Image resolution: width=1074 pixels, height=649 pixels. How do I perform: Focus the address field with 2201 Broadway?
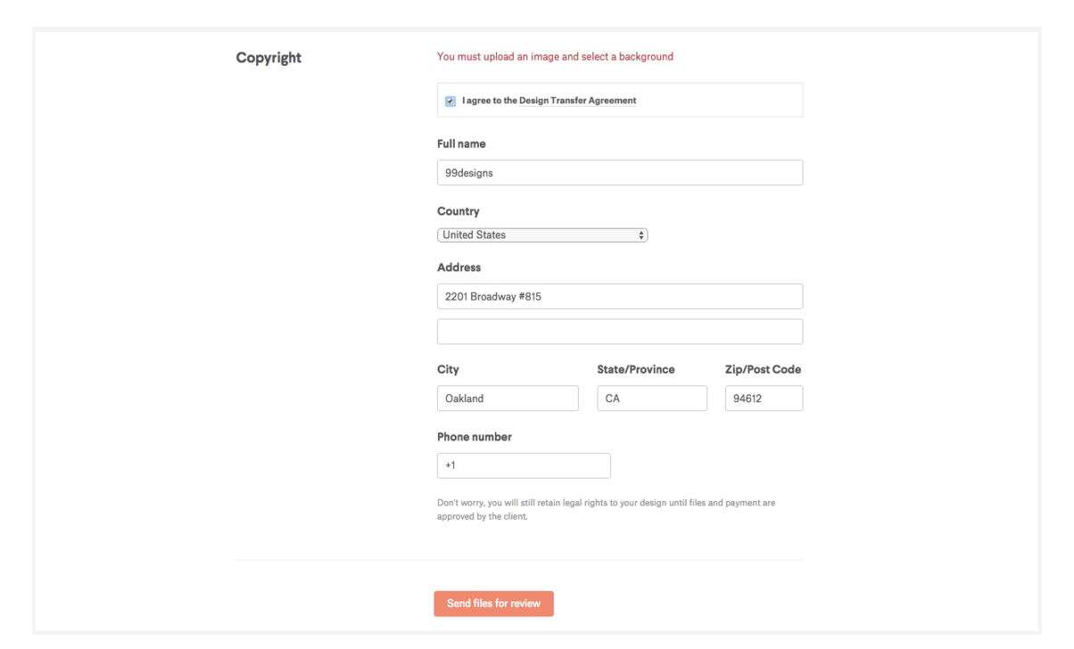[x=619, y=297]
